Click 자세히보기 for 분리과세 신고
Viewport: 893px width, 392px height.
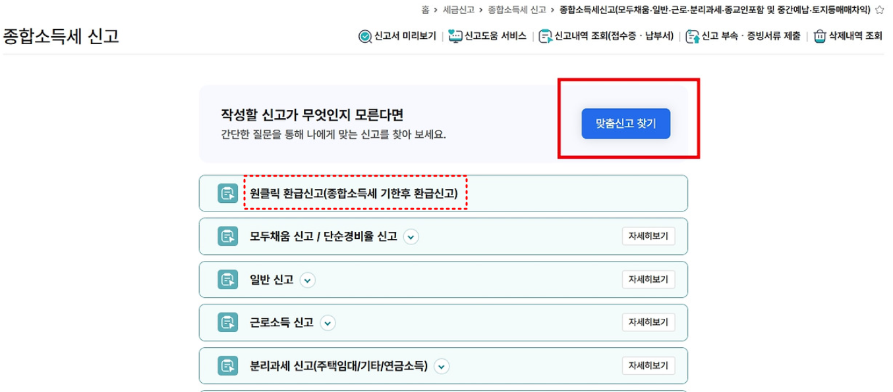coord(648,366)
